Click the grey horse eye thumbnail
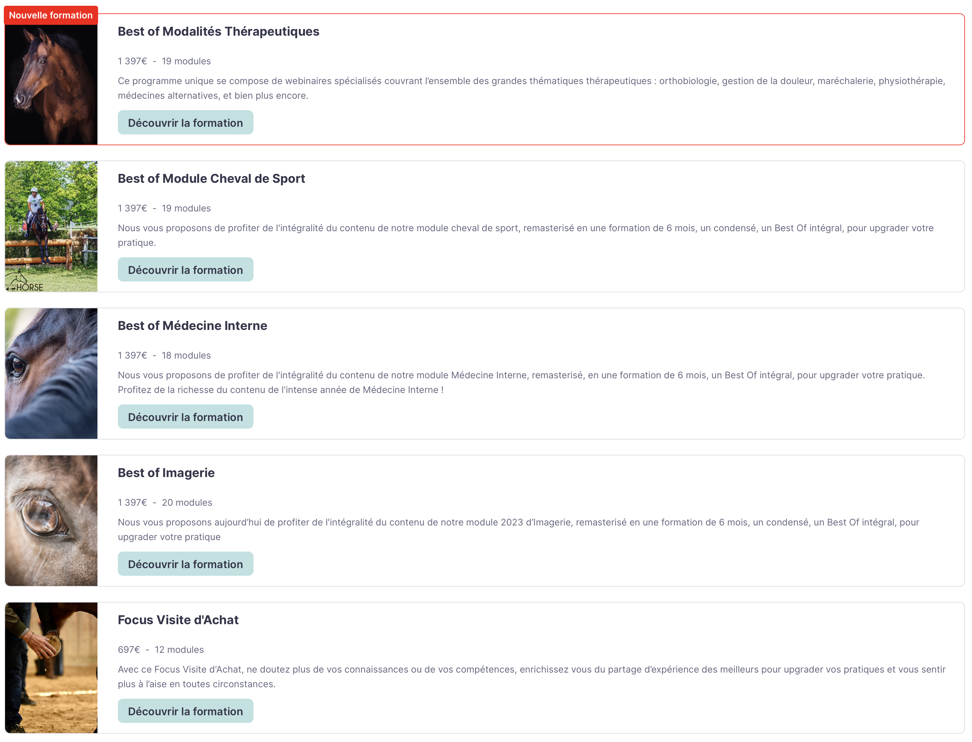 click(x=51, y=520)
